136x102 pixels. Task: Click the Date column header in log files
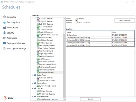coord(123,32)
